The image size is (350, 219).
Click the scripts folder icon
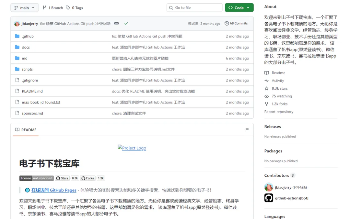(17, 69)
